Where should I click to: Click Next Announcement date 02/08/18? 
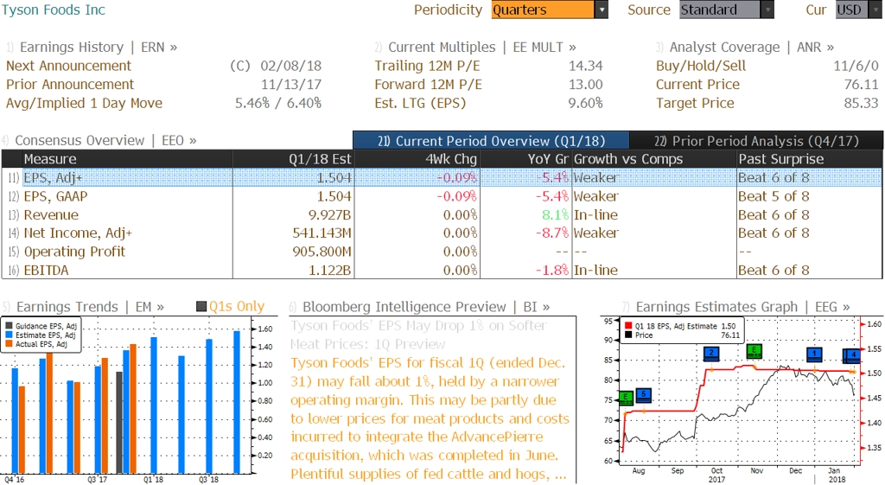tap(290, 66)
